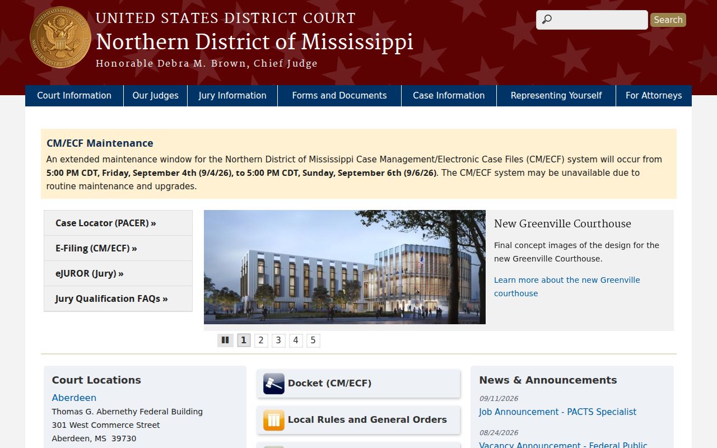Click the Greenville courthouse slideshow image
This screenshot has height=448, width=717.
[344, 267]
